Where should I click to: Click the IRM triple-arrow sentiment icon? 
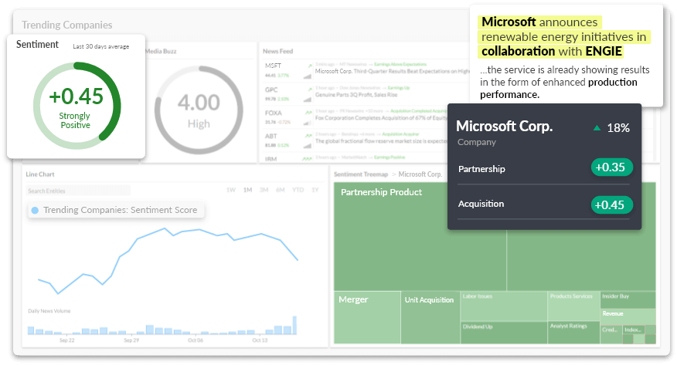(x=308, y=156)
